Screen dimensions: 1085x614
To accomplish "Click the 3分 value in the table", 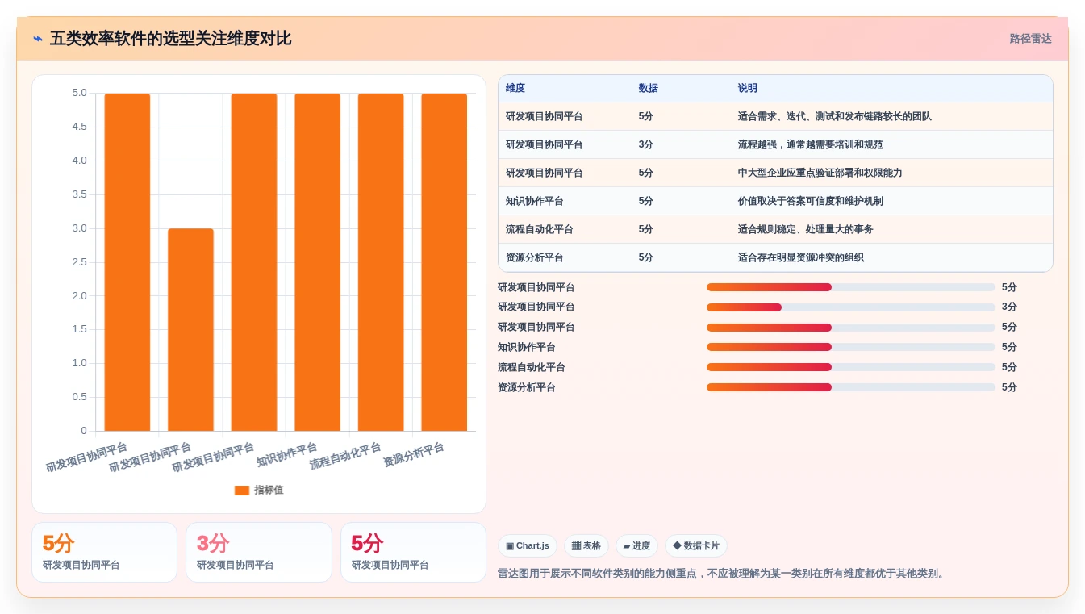I will [645, 144].
